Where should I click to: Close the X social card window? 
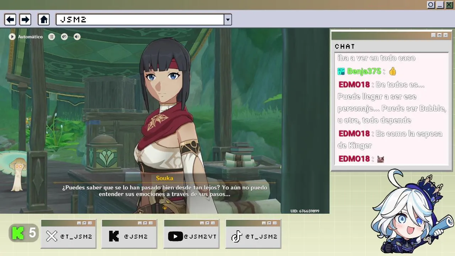(x=90, y=223)
